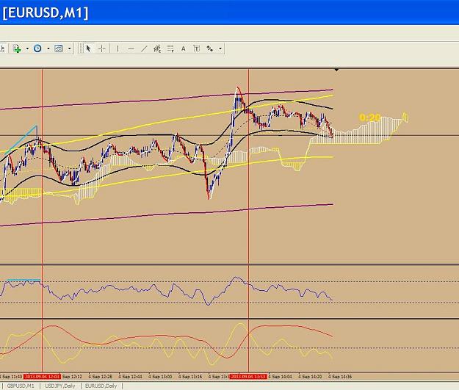Select the Text tool marked A
The height and width of the screenshot is (390, 459).
(184, 48)
